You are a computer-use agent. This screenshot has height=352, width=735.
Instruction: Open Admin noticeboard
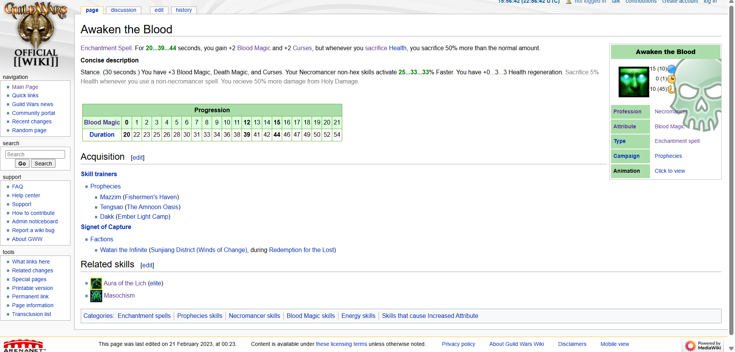coord(35,221)
